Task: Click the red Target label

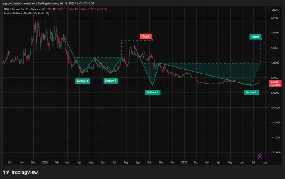Action: point(145,36)
